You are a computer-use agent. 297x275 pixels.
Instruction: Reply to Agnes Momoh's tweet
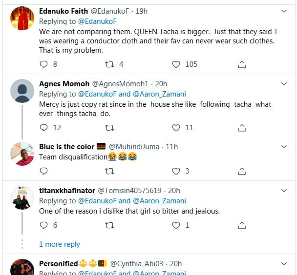click(x=43, y=128)
